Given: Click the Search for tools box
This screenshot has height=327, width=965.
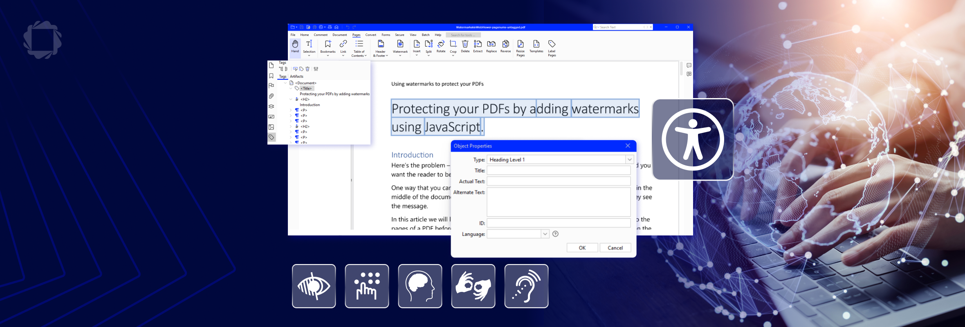Looking at the screenshot, I should point(463,35).
